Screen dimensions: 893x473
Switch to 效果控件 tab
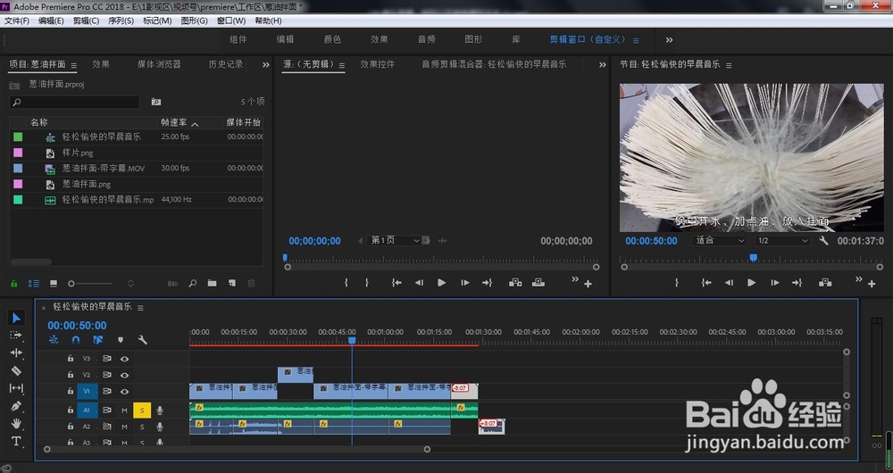[377, 64]
